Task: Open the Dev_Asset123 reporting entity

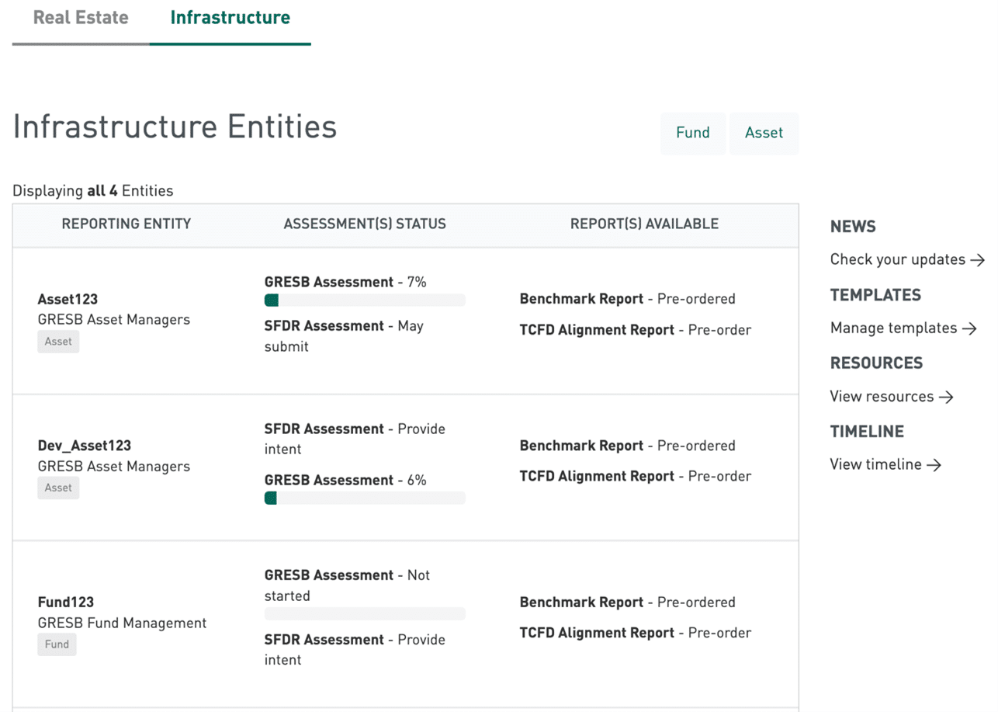Action: (84, 446)
